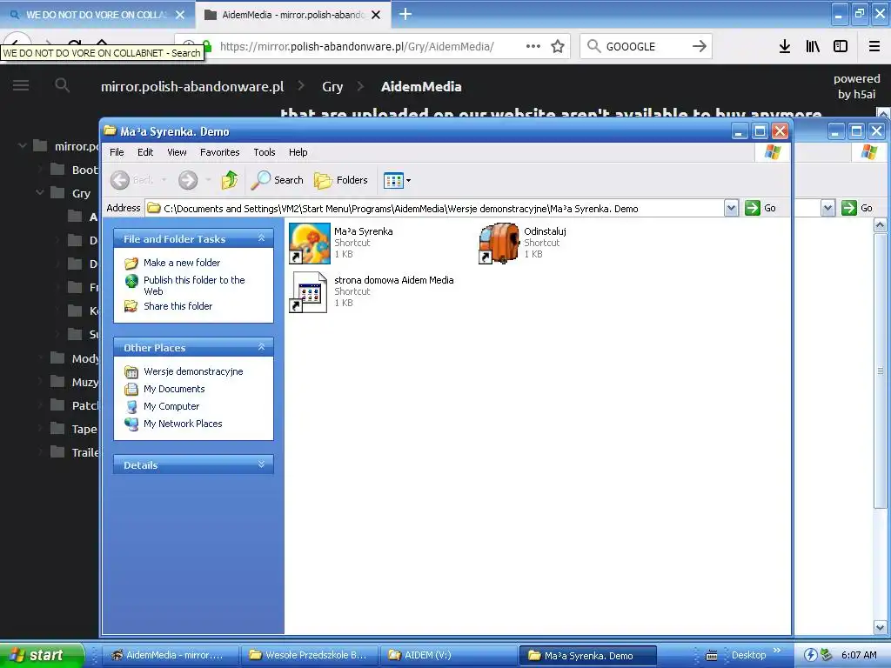Image resolution: width=891 pixels, height=668 pixels.
Task: Click the Ma³a Syrenka. Demo taskbar button
Action: (588, 656)
